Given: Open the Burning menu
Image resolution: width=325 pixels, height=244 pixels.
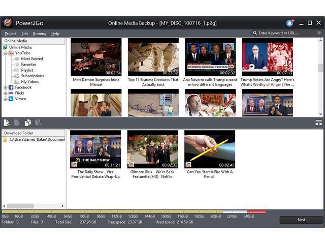Looking at the screenshot, I should (x=40, y=34).
